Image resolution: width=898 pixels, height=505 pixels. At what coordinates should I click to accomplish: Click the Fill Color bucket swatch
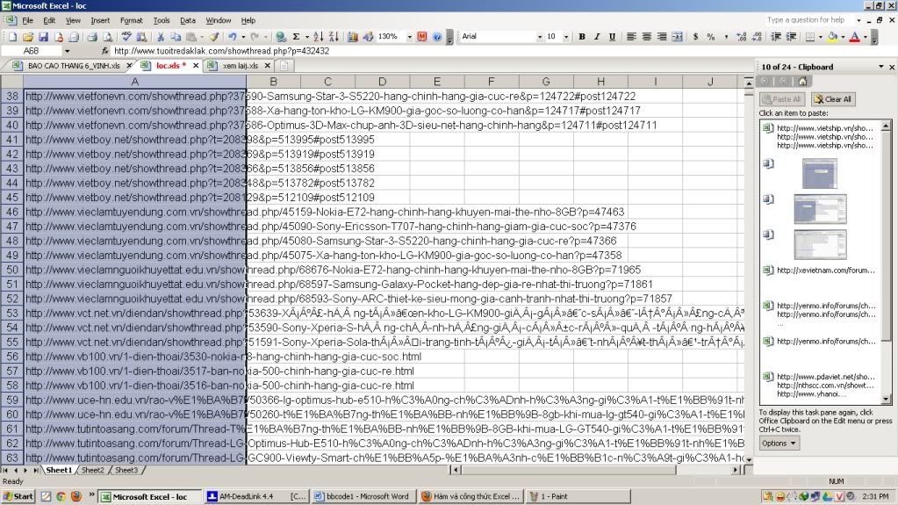point(831,37)
